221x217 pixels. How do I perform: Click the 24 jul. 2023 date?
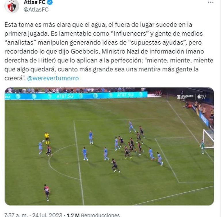[47, 215]
